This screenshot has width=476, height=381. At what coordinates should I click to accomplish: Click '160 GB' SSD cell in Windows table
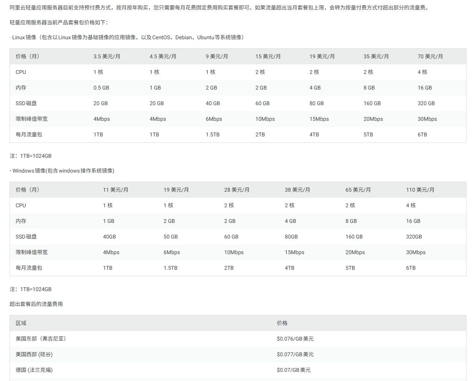354,237
